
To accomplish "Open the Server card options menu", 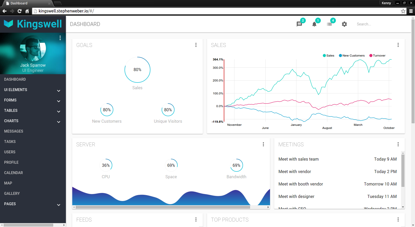I will click(264, 144).
